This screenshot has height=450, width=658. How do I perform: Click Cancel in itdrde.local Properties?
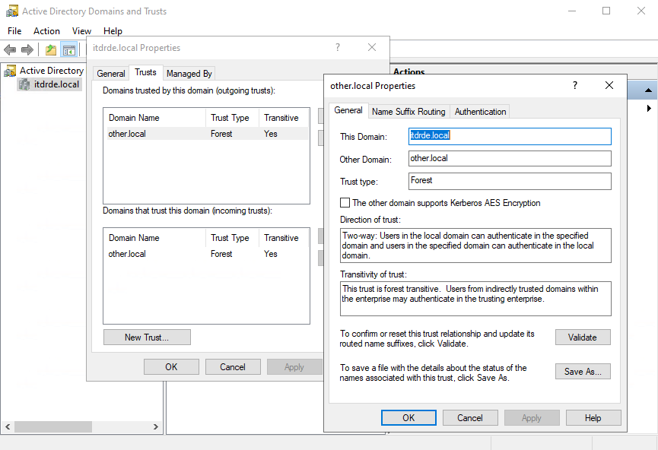[233, 367]
